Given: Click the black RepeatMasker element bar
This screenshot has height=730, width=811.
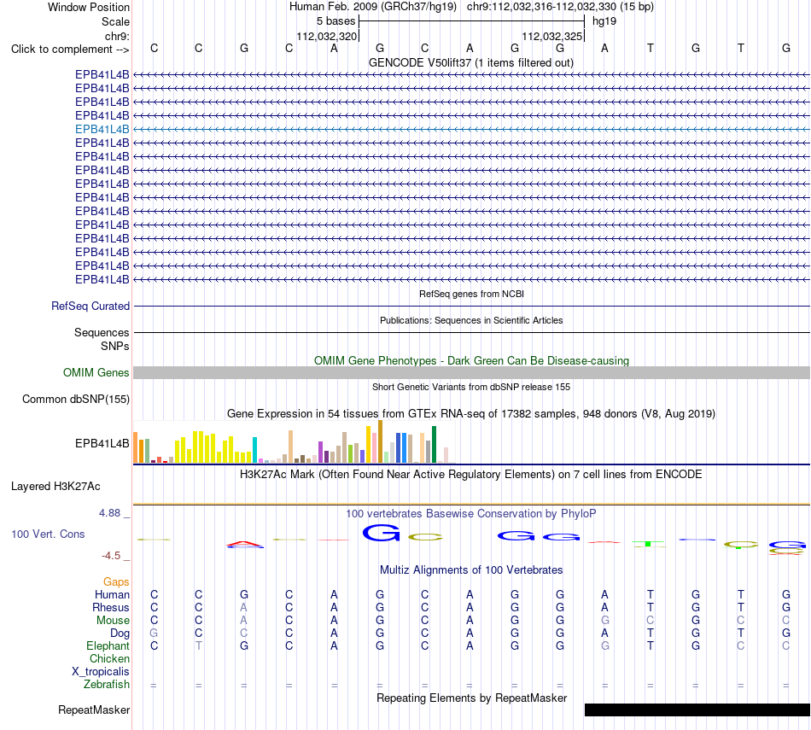Looking at the screenshot, I should pyautogui.click(x=697, y=710).
